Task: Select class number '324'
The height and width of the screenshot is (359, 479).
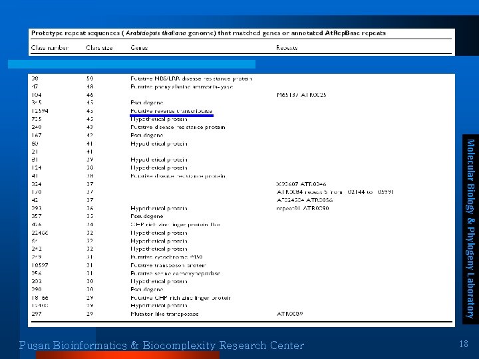Action: pos(37,184)
